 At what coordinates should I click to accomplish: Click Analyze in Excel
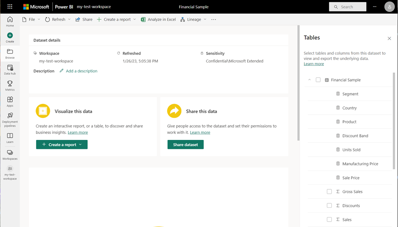(x=158, y=19)
